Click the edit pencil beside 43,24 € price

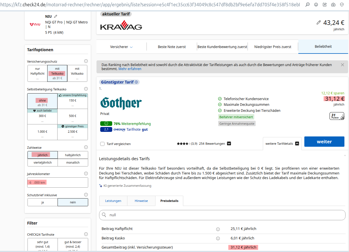coord(319,23)
